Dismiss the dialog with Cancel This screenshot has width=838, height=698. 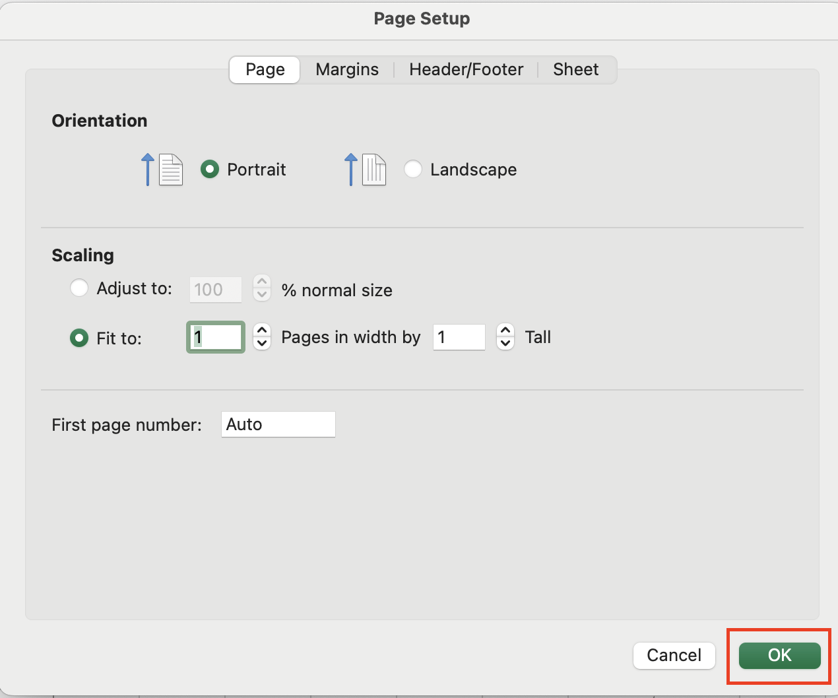(x=674, y=656)
